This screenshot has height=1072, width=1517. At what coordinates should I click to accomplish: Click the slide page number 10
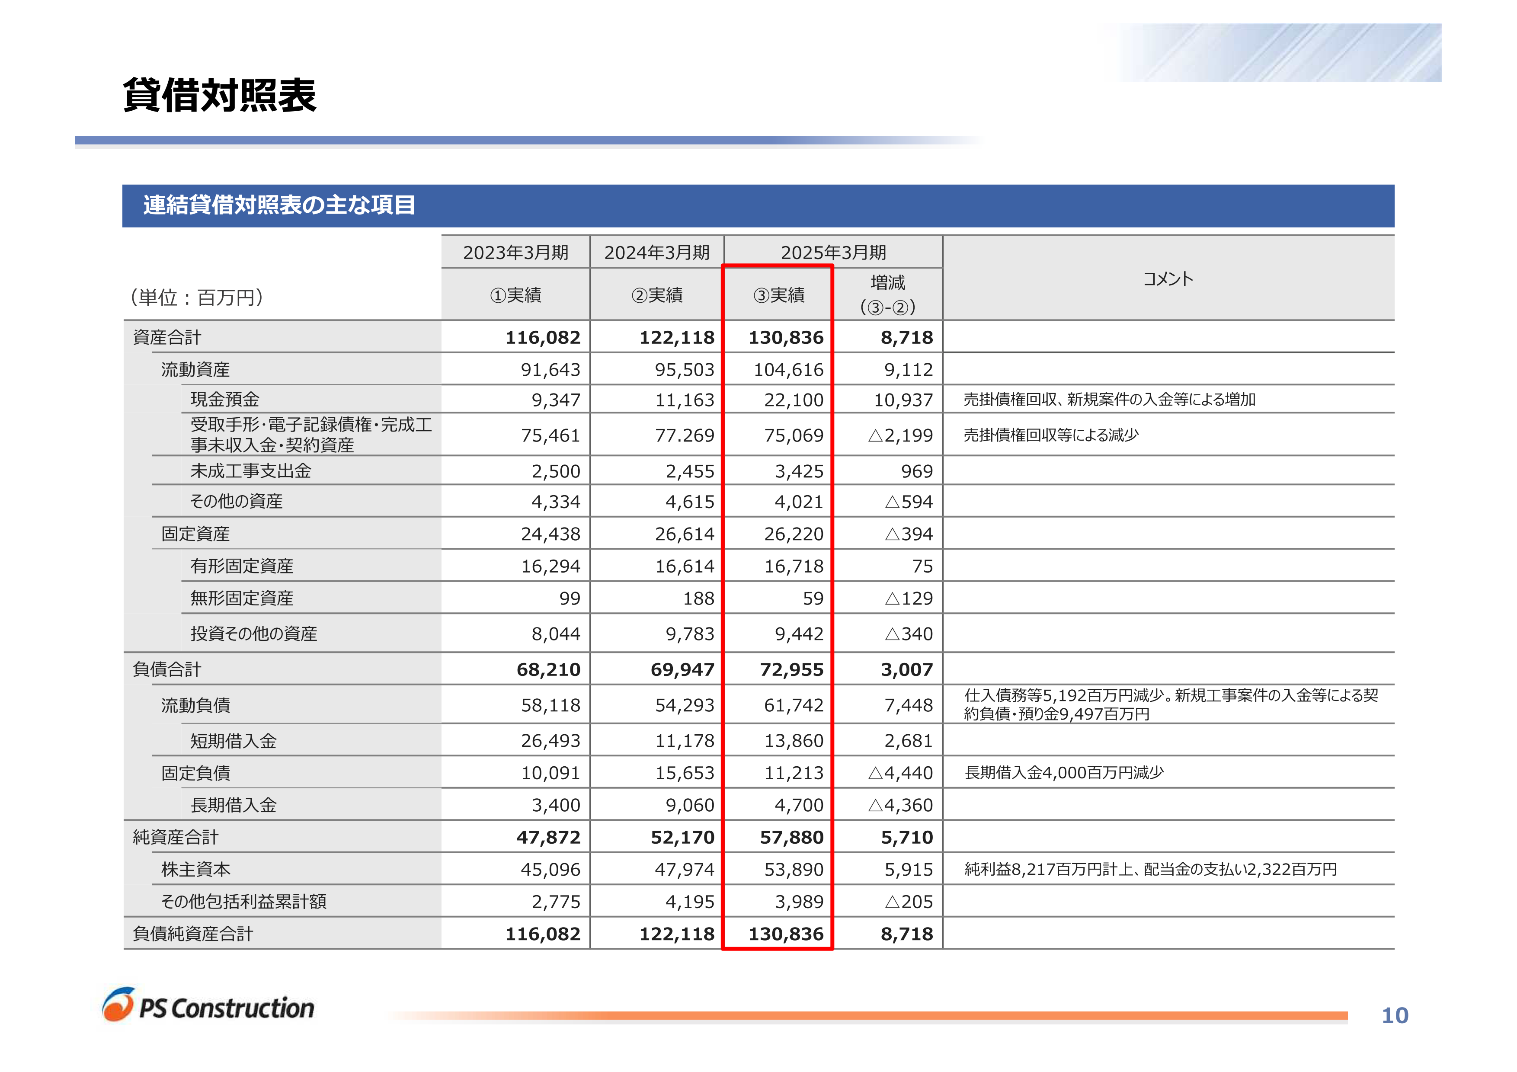(x=1395, y=1015)
